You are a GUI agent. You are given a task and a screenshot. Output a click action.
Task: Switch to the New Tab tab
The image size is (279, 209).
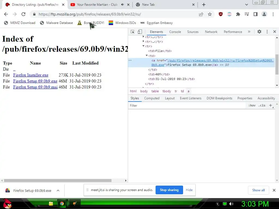148,5
